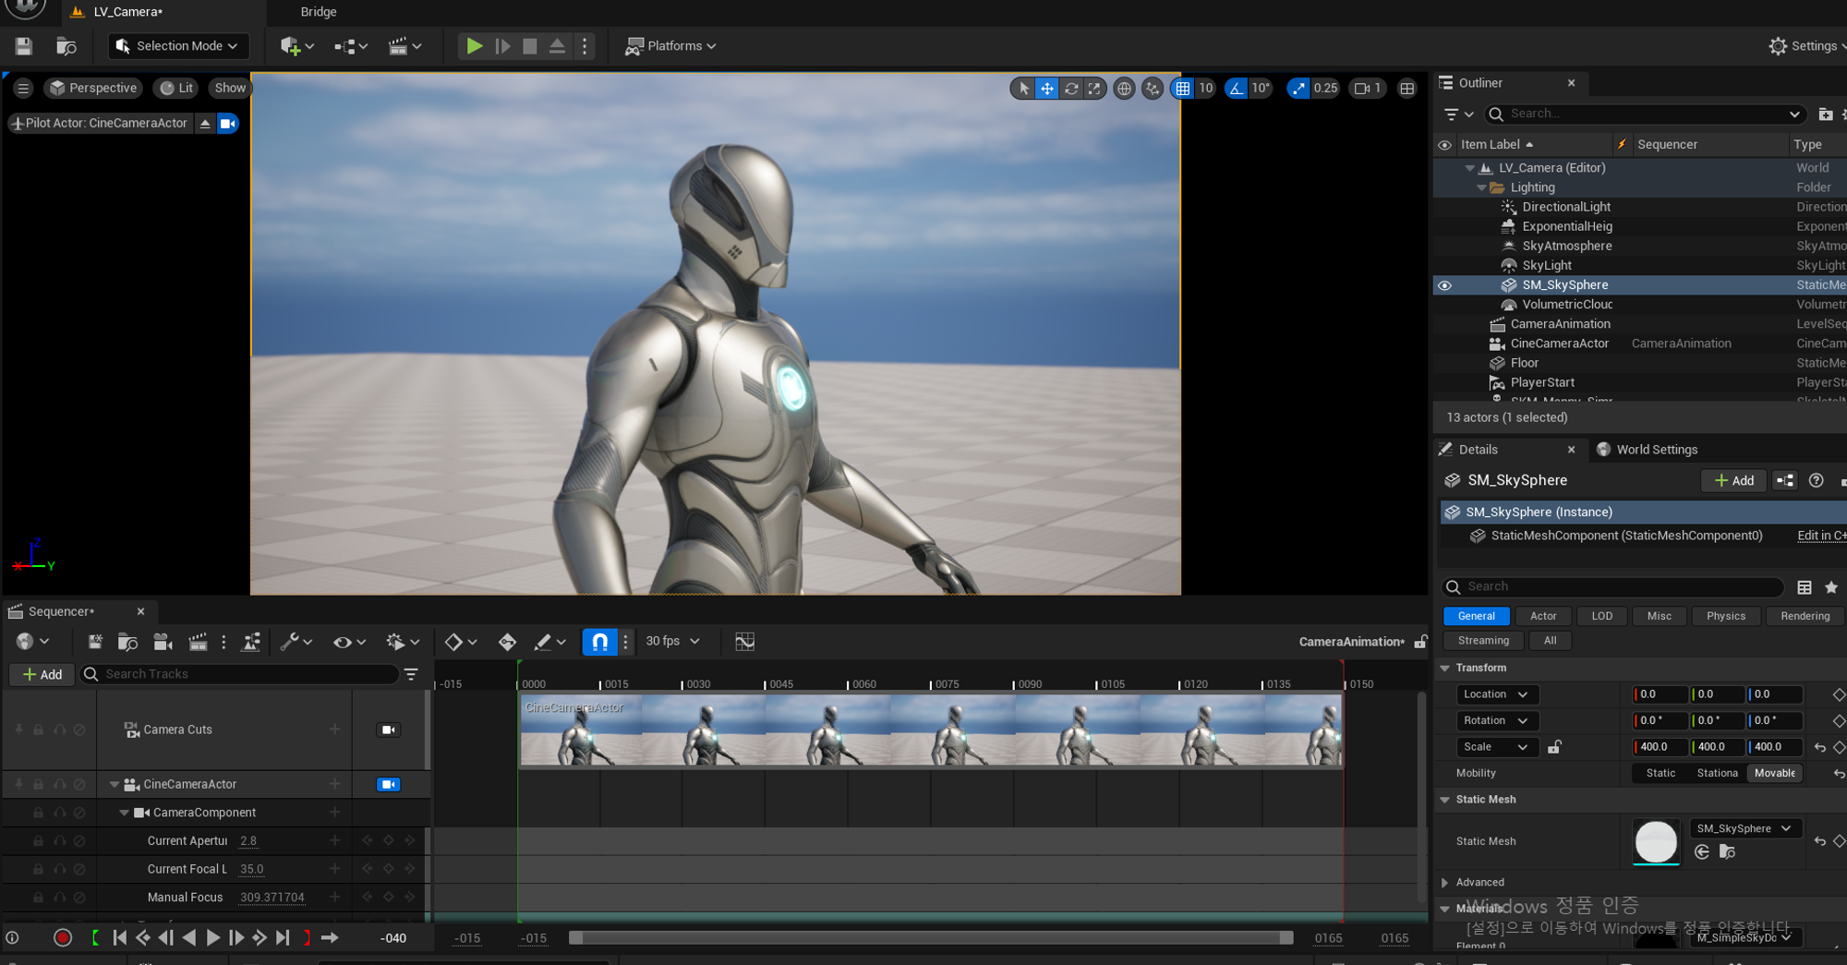Select the Physics filter tab in Details
This screenshot has height=965, width=1847.
tap(1726, 616)
